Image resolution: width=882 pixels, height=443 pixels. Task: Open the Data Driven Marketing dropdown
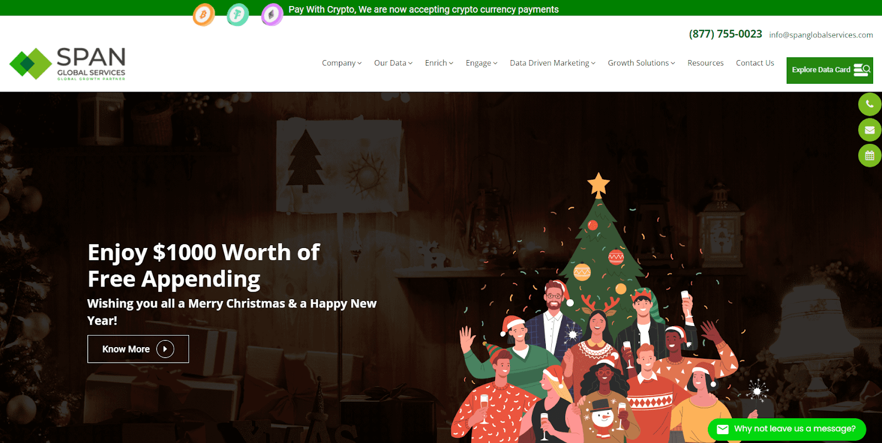552,63
